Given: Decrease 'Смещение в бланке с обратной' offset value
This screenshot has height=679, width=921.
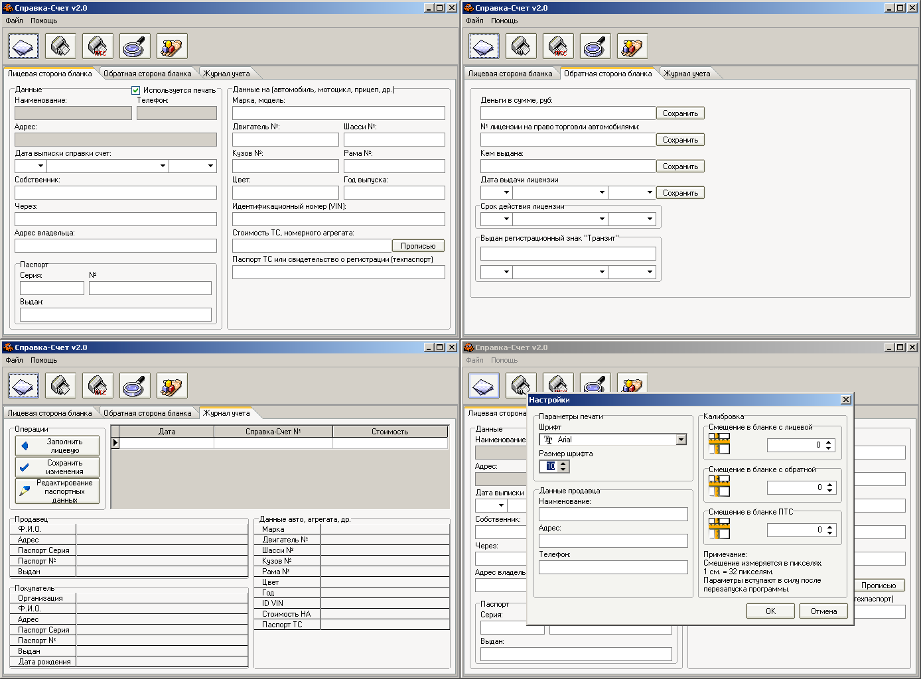Looking at the screenshot, I should (x=829, y=491).
